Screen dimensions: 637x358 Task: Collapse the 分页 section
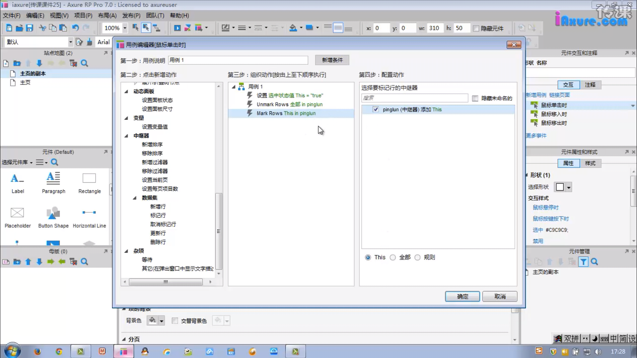(124, 339)
